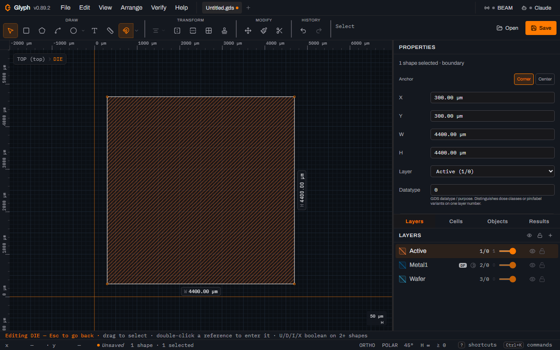Click the shortcuts question mark icon
This screenshot has width=560, height=350.
click(462, 345)
